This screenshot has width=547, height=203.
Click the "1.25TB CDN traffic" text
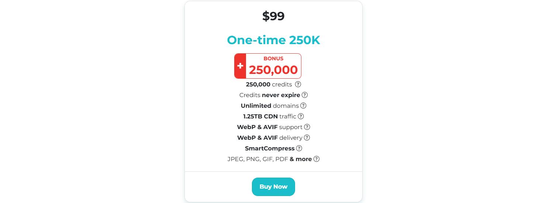coord(269,117)
